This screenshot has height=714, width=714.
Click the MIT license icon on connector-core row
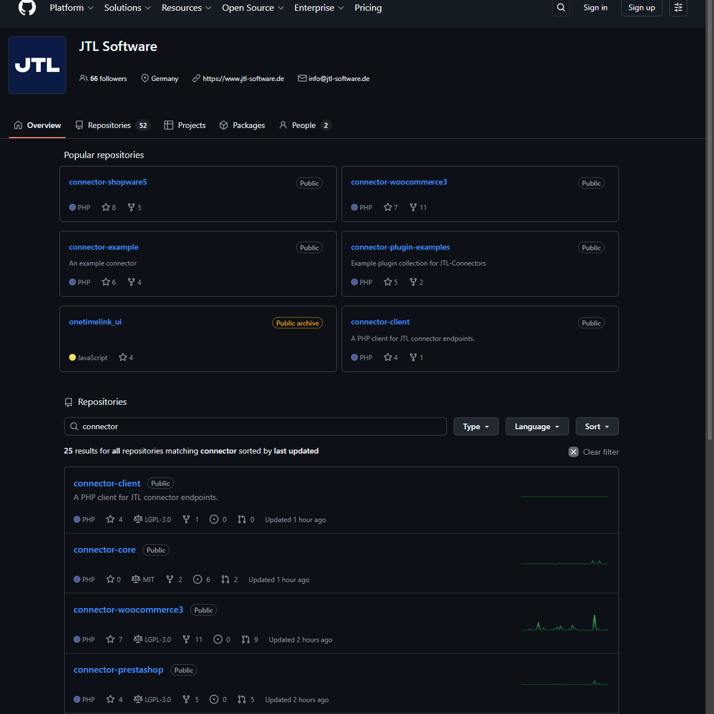point(136,579)
